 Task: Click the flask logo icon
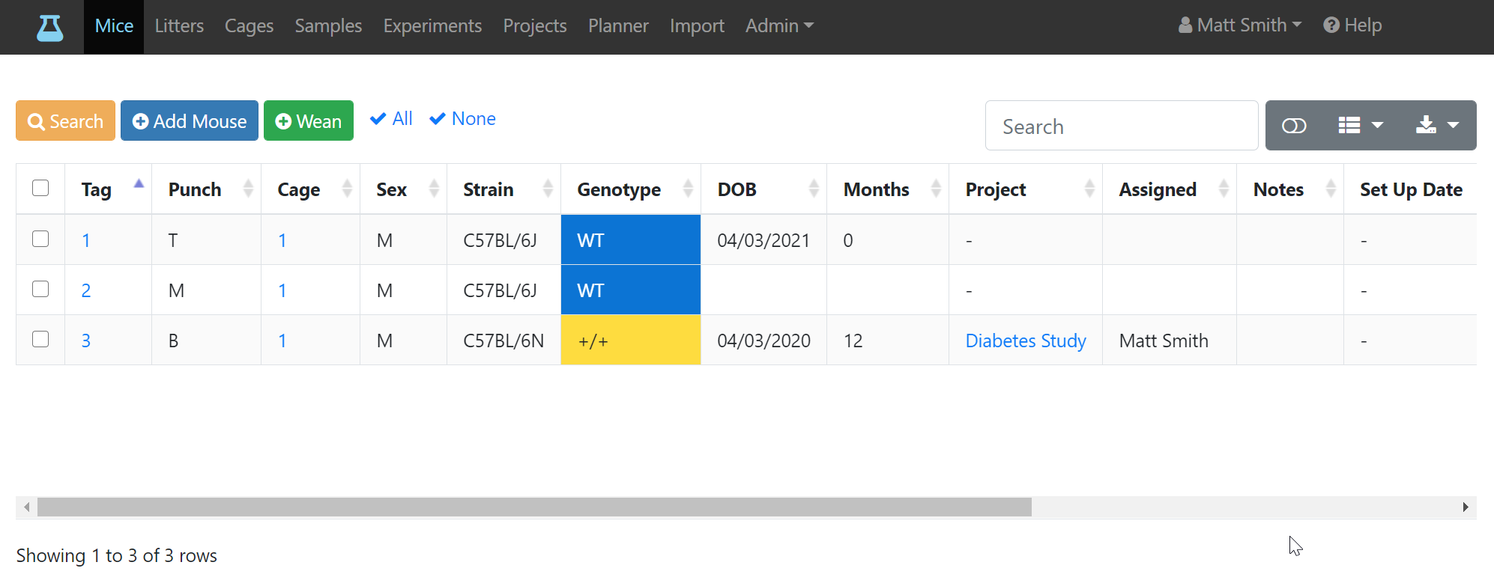coord(50,28)
